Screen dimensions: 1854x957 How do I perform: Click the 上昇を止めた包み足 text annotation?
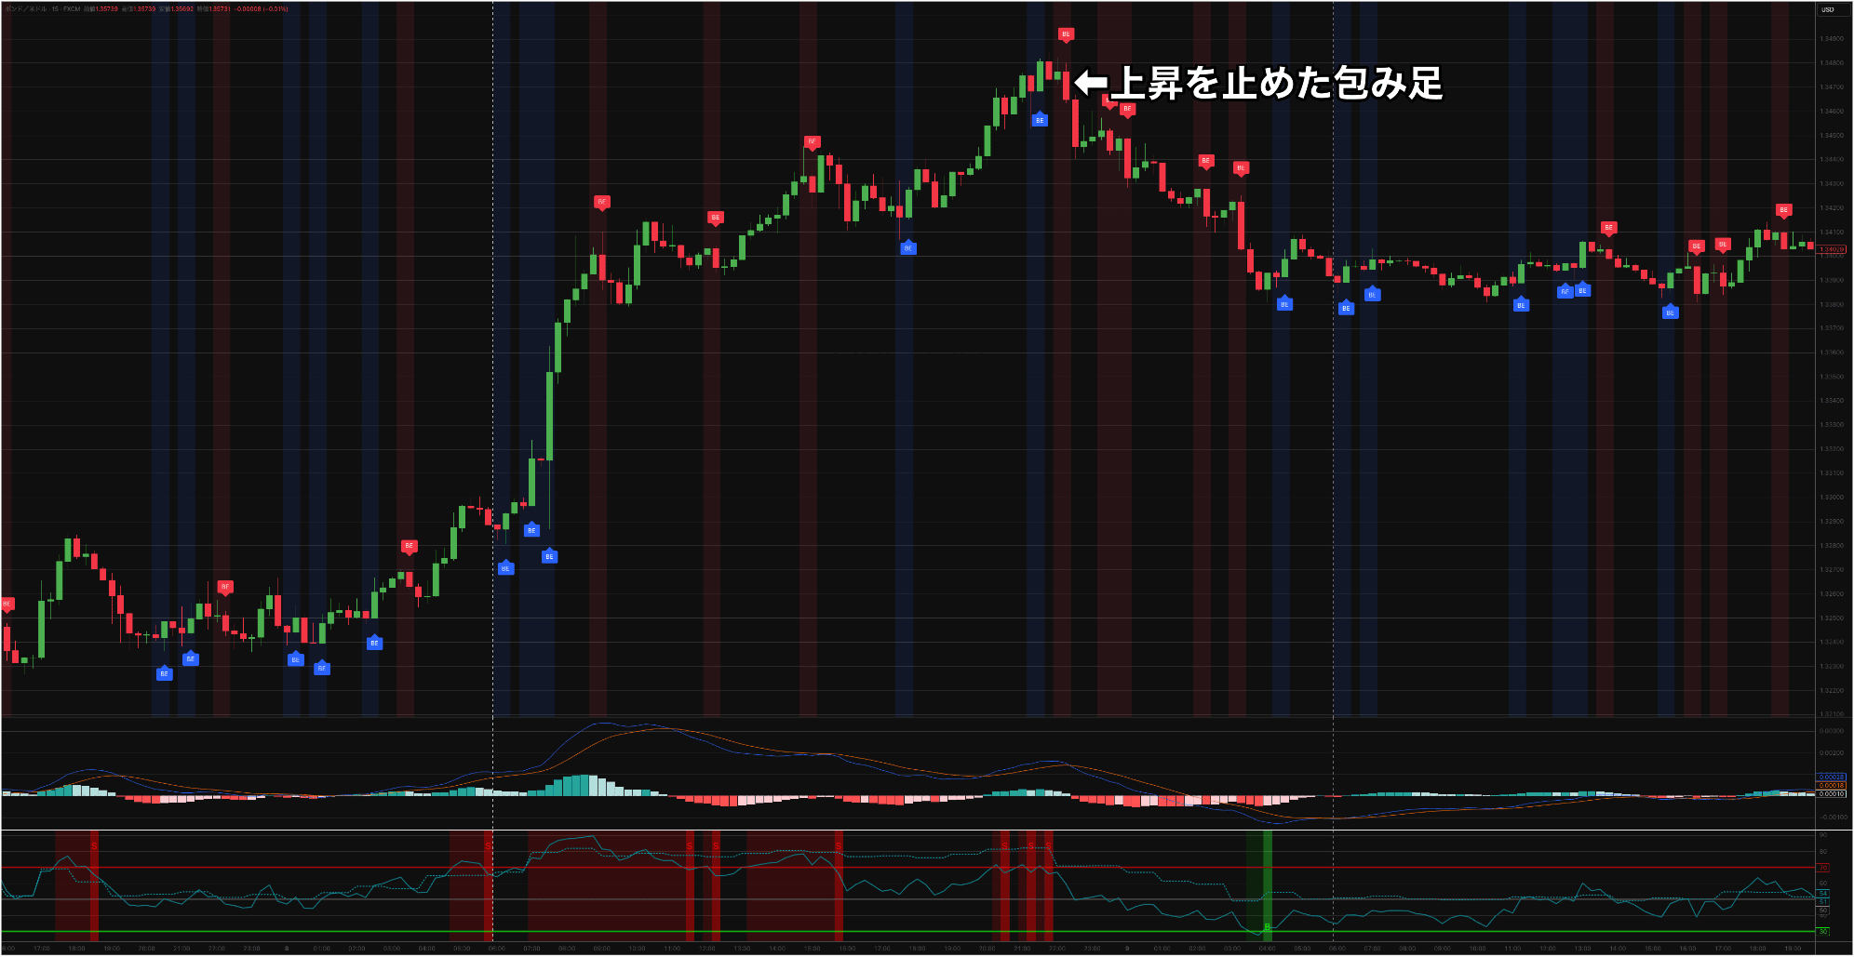(1277, 84)
